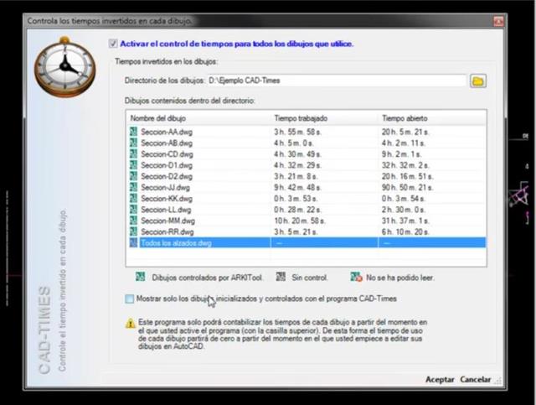Enable 'Mostrar solo los dibujos inicializados' checkbox

pyautogui.click(x=129, y=299)
